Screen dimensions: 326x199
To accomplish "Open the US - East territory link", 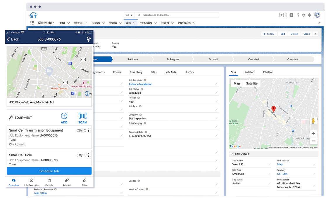I will 282,174.
